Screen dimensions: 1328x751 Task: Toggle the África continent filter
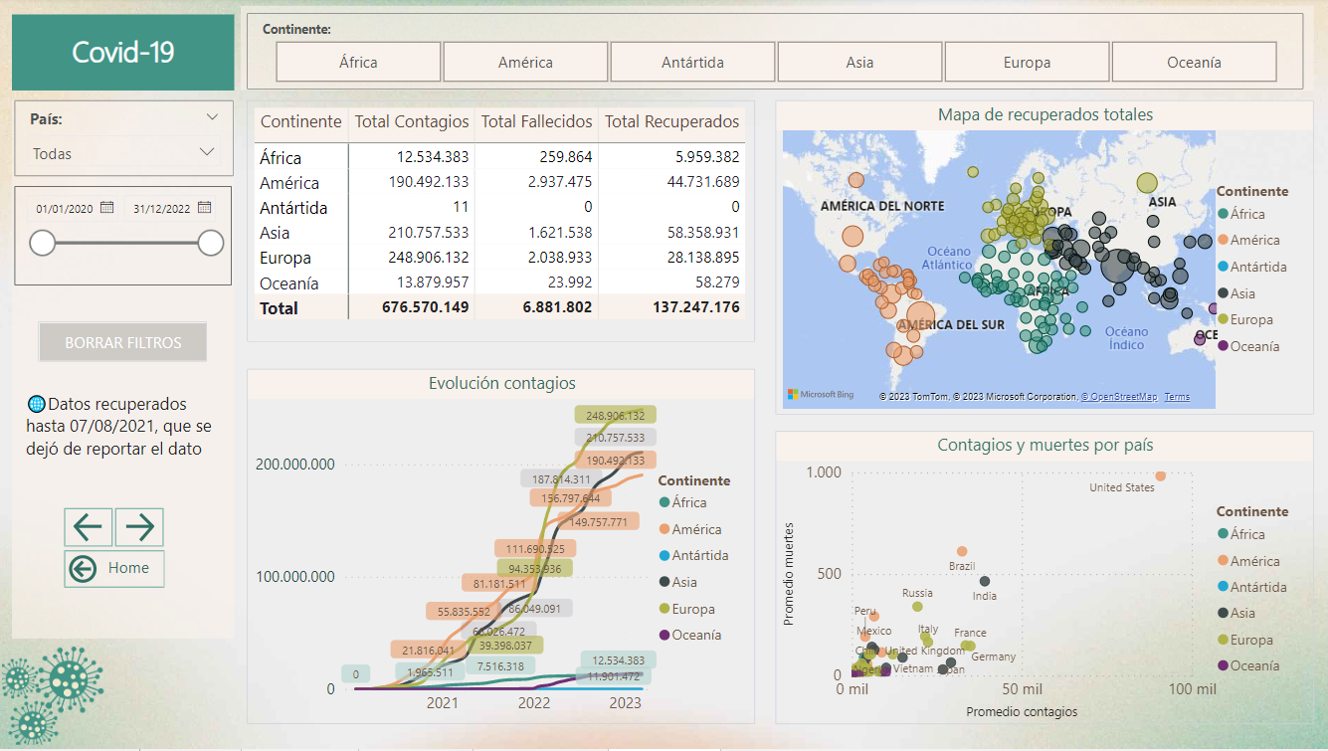[358, 62]
